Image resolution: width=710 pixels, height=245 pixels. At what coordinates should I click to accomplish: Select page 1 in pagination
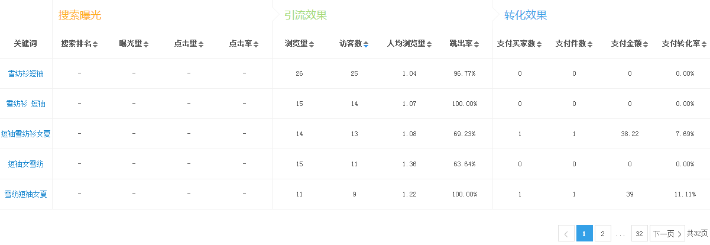(584, 234)
